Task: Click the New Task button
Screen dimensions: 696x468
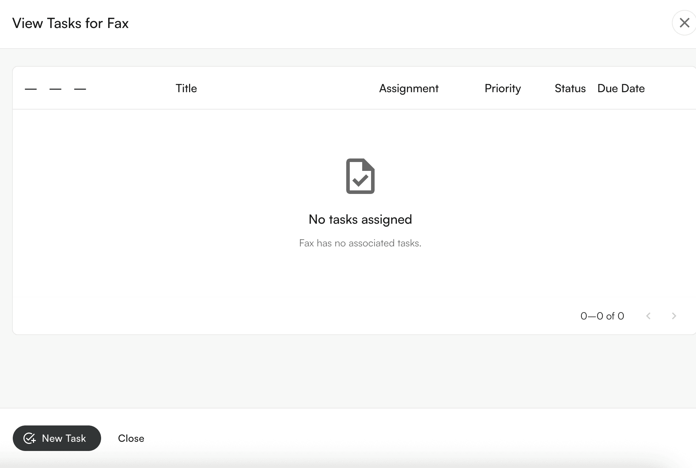Action: [x=57, y=438]
